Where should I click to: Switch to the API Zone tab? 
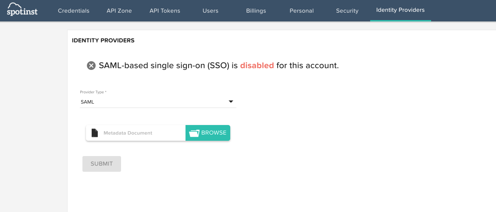(119, 10)
